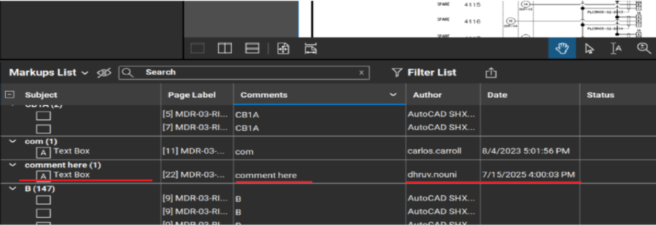Click the 'comment here' comments cell
The height and width of the screenshot is (225, 656).
coord(266,176)
